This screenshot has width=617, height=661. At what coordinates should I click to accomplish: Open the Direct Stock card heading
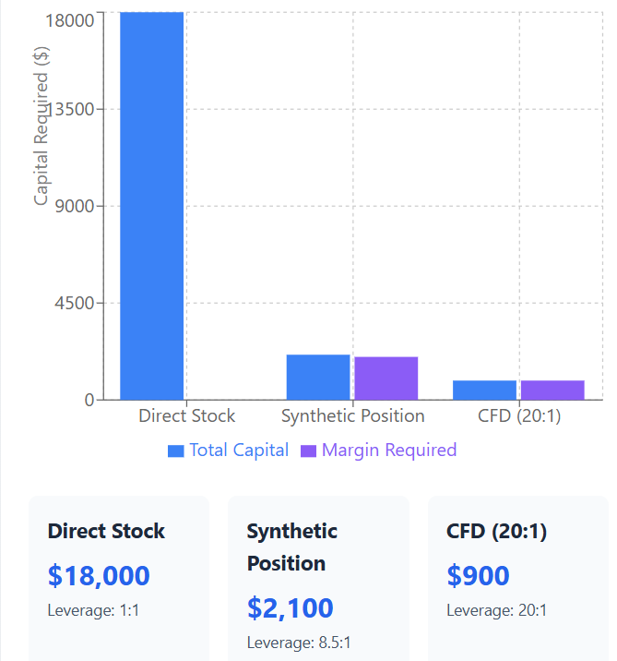tap(106, 532)
